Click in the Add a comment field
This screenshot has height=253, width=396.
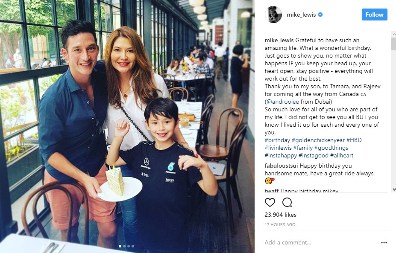[321, 243]
